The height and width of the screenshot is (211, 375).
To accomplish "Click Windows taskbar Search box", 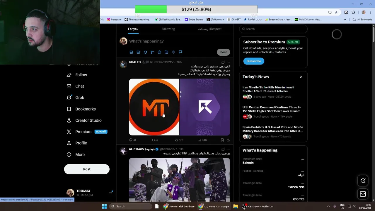I will click(x=131, y=206).
